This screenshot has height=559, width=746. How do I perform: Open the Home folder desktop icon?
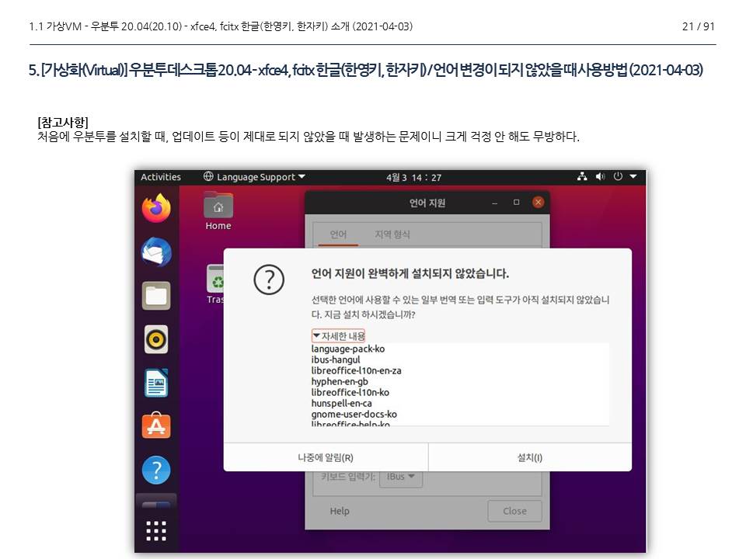click(x=218, y=211)
